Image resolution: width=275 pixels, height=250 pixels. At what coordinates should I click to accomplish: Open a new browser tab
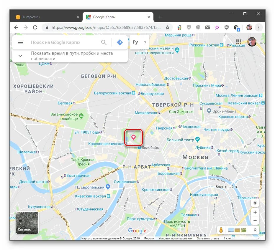click(x=160, y=17)
